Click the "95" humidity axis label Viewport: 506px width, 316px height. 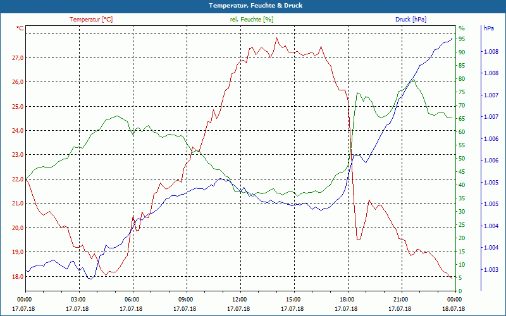(x=462, y=39)
